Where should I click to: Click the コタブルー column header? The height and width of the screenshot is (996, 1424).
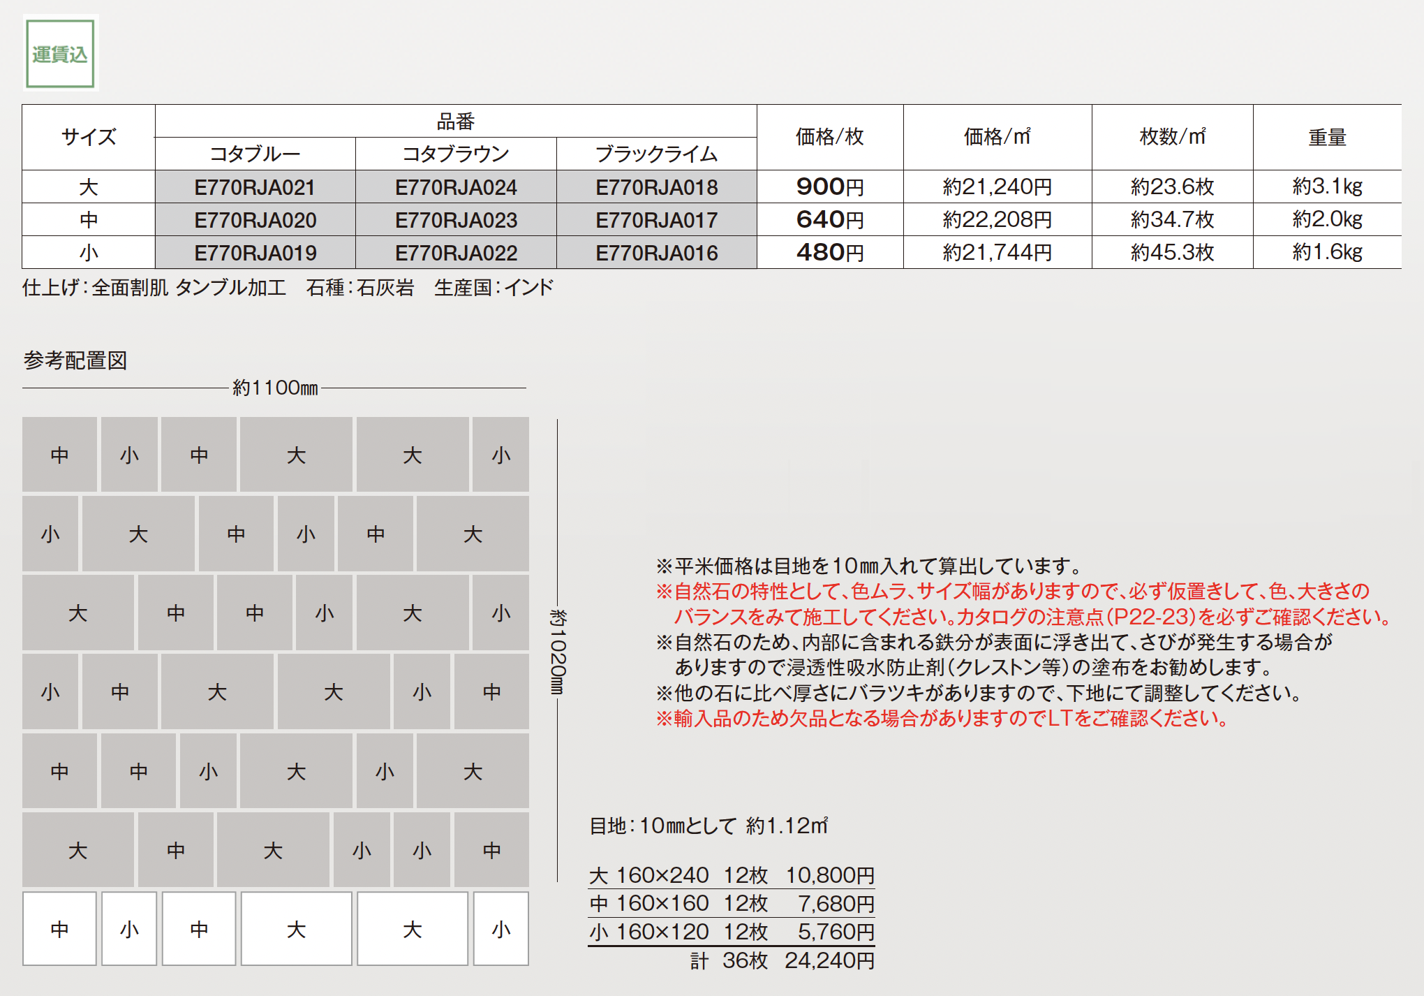pyautogui.click(x=255, y=154)
